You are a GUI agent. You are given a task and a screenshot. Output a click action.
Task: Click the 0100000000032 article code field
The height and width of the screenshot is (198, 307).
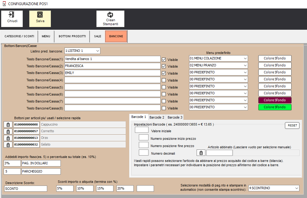click(26, 145)
